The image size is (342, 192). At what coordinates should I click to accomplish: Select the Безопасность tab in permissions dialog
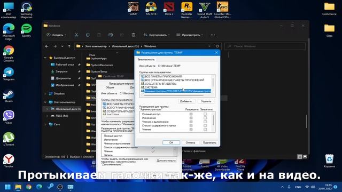(x=146, y=59)
